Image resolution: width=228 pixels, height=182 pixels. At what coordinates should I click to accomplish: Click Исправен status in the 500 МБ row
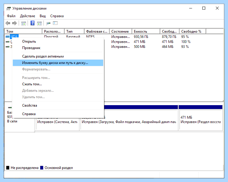point(121,47)
